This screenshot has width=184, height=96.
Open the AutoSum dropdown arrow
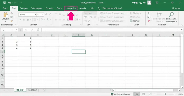pyautogui.click(x=151, y=13)
